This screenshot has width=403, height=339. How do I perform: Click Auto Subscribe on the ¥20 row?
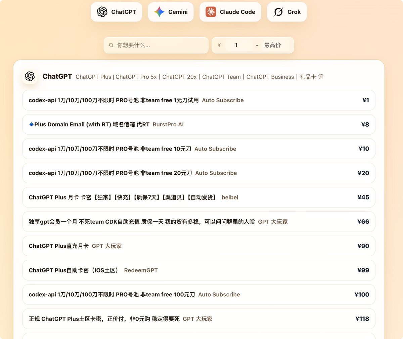tap(216, 173)
